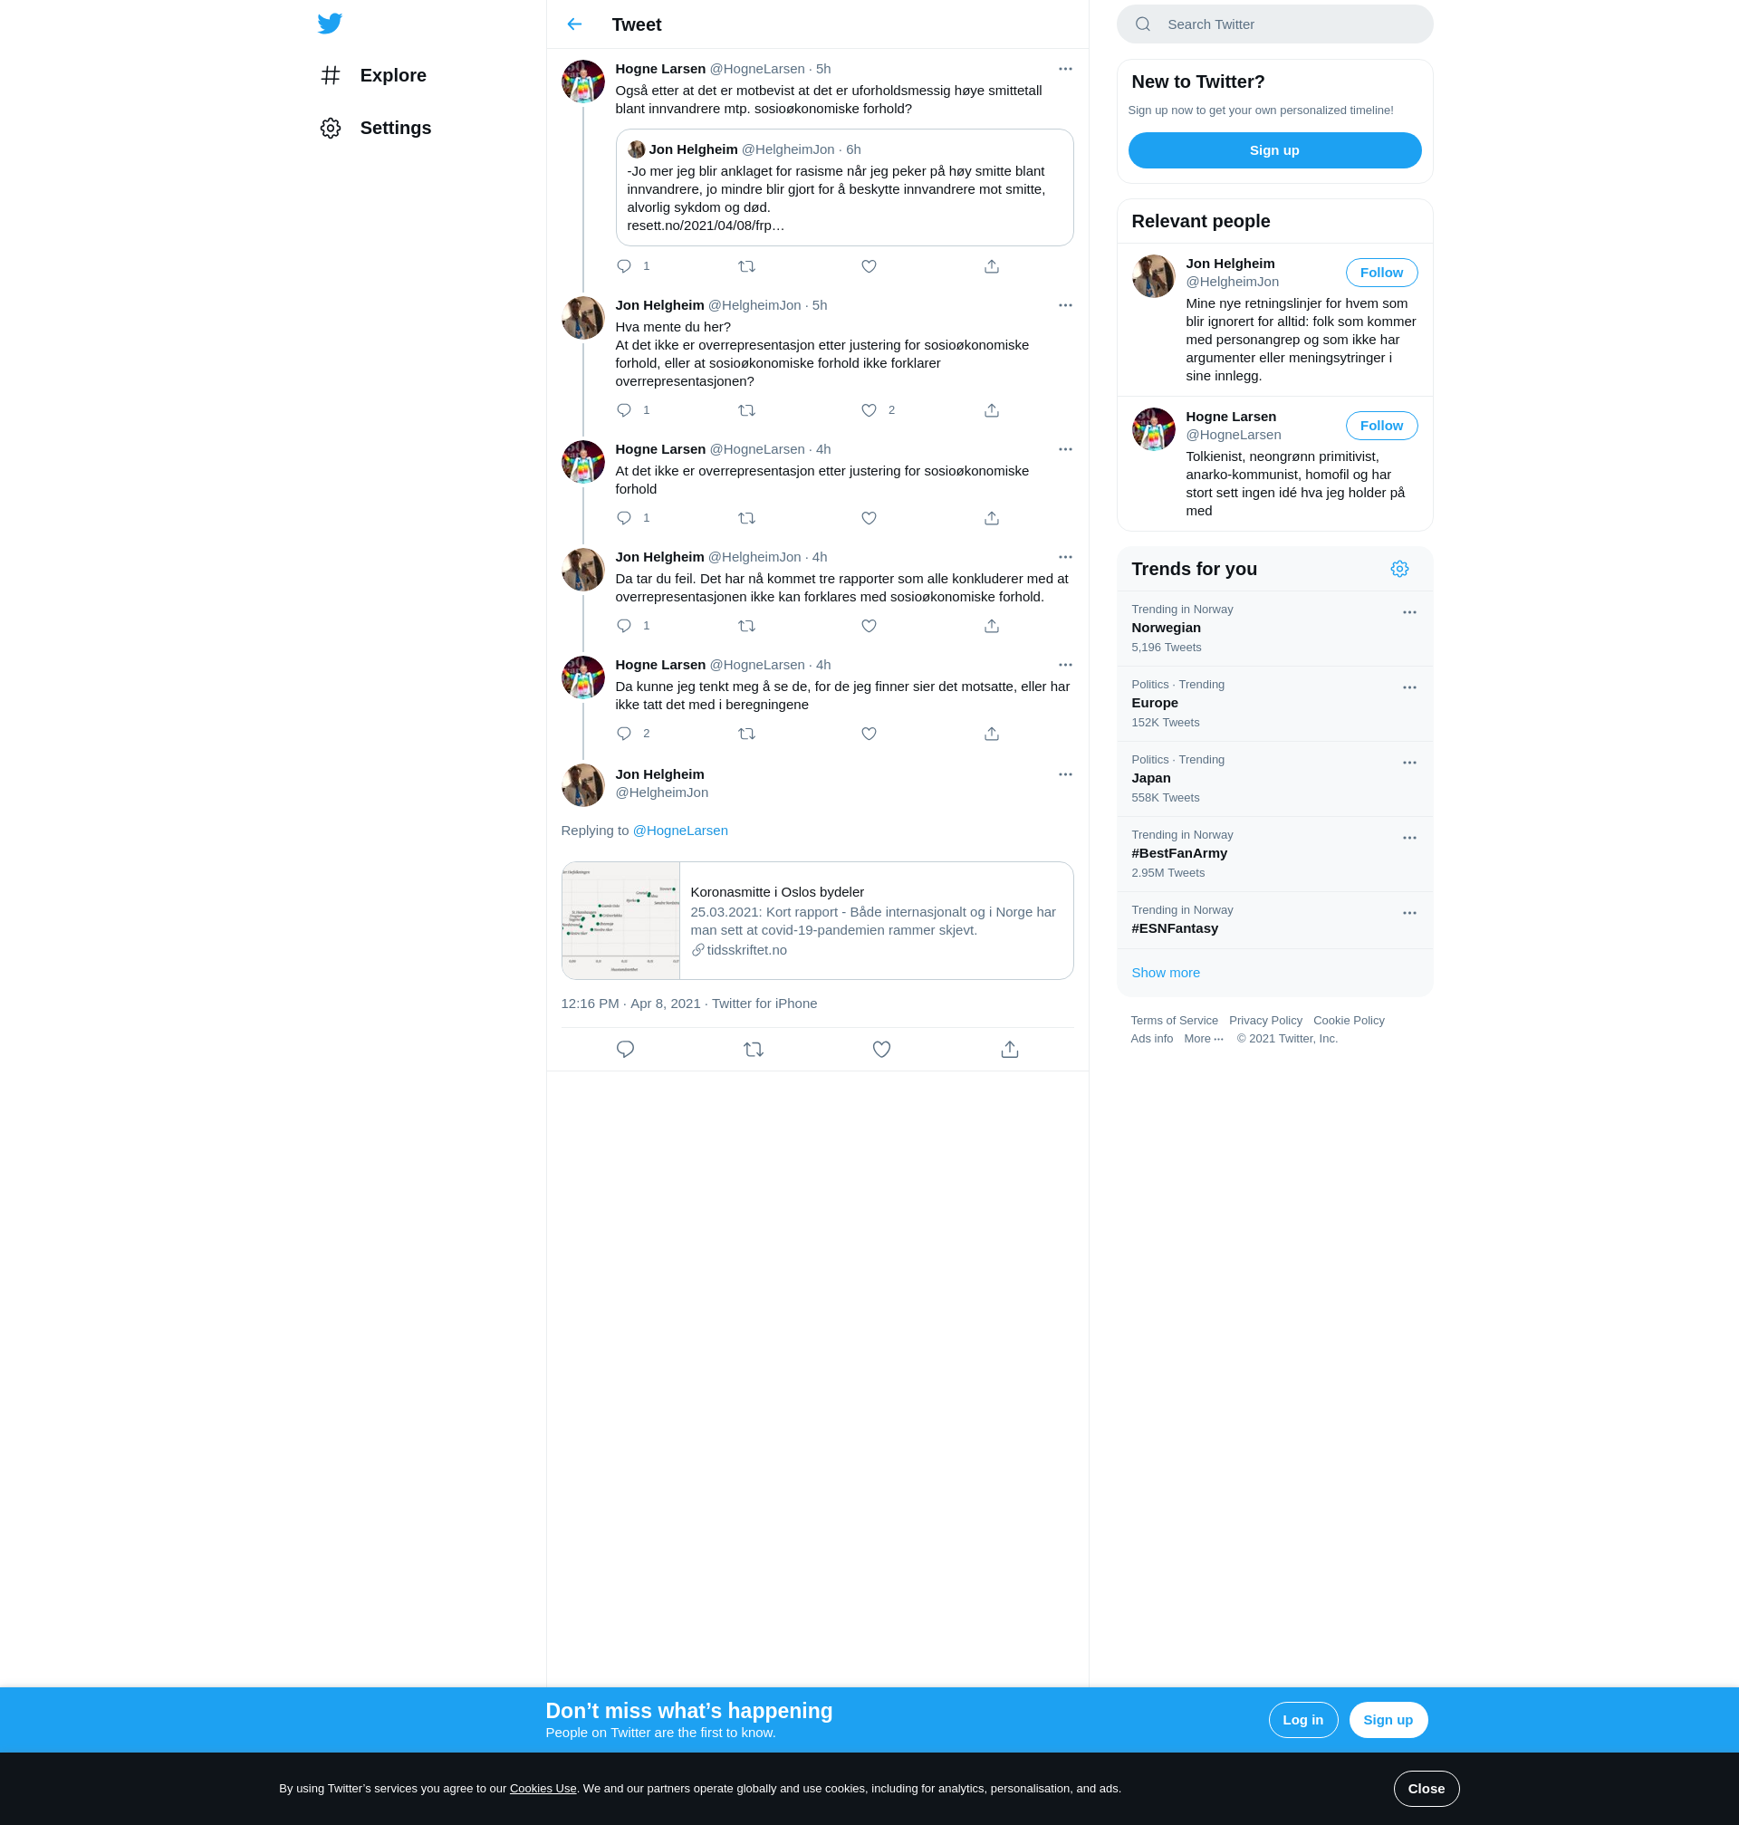This screenshot has width=1739, height=1825.
Task: Follow Hogne Larsen
Action: (x=1381, y=426)
